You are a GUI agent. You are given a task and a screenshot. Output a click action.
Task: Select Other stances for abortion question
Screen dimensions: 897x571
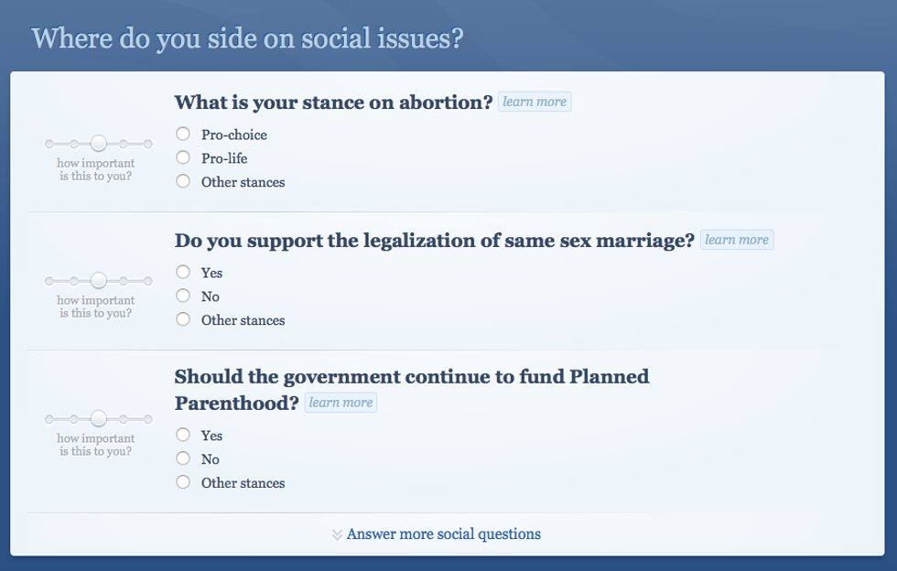[x=183, y=182]
